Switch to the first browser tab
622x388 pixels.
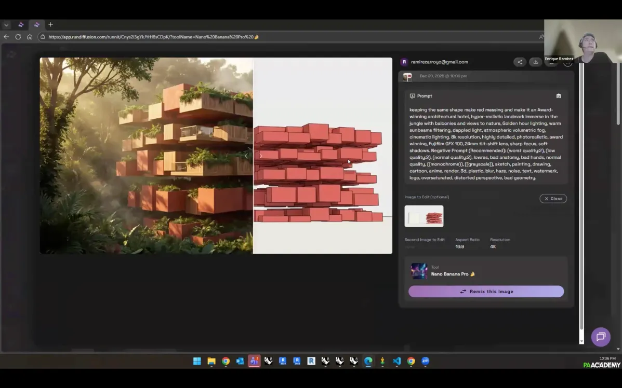pos(21,24)
